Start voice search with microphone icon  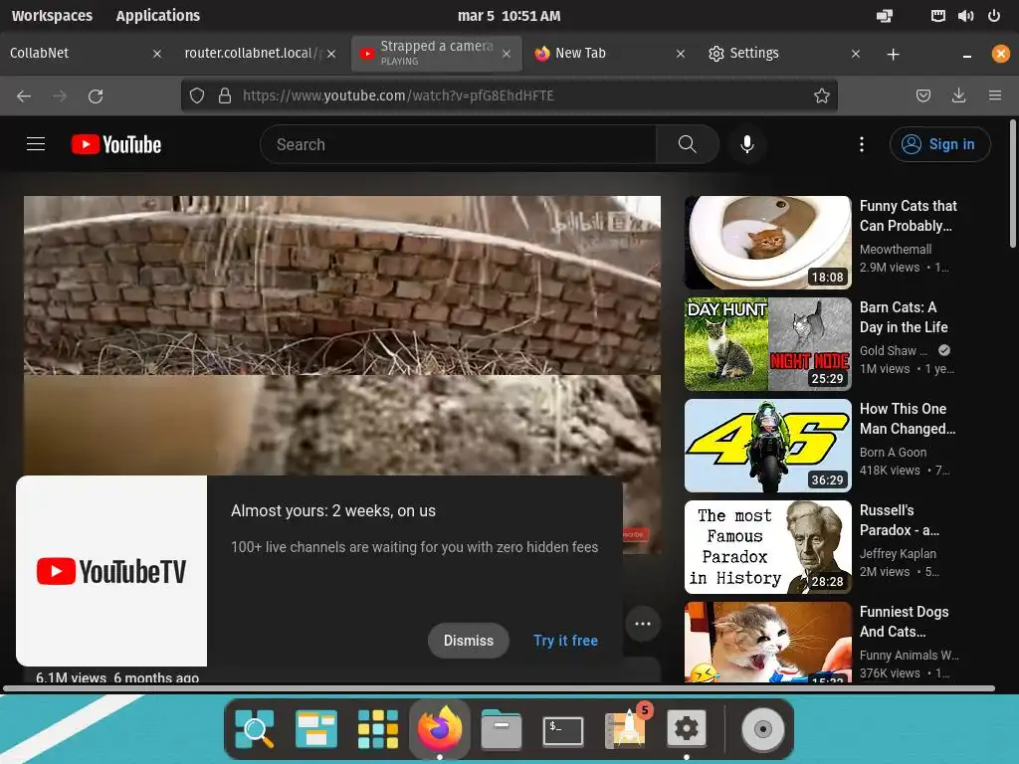click(747, 144)
